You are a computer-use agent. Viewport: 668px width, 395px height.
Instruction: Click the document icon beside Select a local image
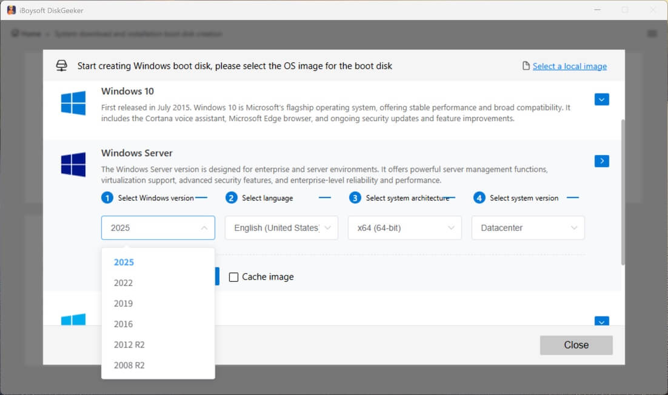pyautogui.click(x=525, y=65)
